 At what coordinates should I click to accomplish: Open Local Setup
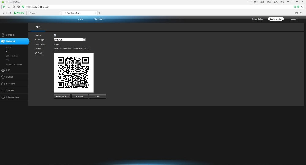[x=258, y=19]
